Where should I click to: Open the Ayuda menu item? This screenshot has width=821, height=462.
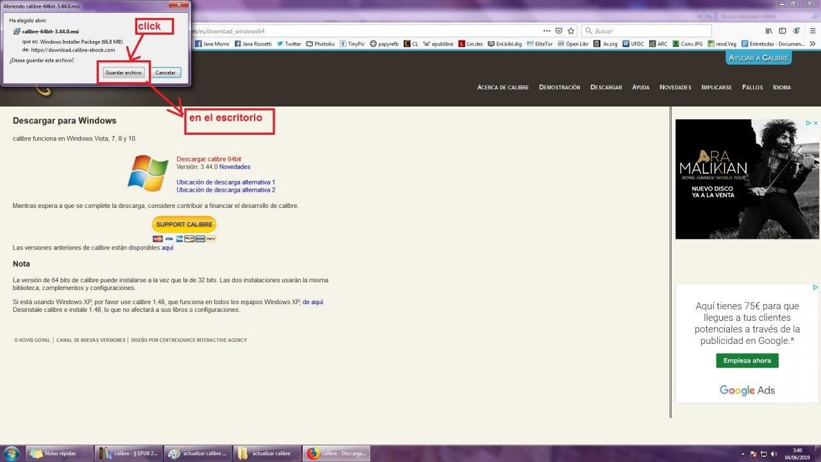click(641, 87)
